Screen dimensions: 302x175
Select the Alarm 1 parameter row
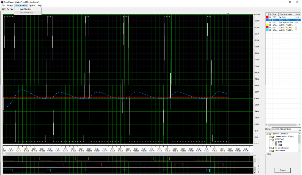point(283,25)
